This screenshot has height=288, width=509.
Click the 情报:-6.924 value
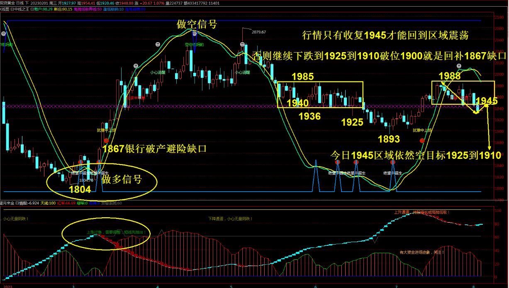pyautogui.click(x=29, y=203)
